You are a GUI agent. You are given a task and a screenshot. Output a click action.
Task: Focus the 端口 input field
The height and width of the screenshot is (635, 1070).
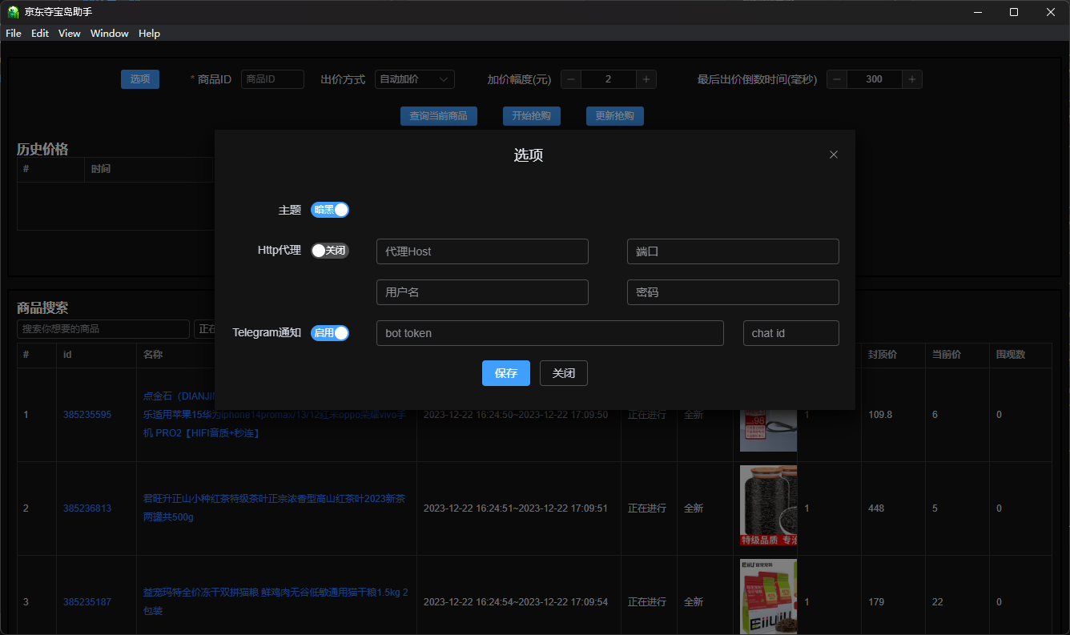[733, 251]
